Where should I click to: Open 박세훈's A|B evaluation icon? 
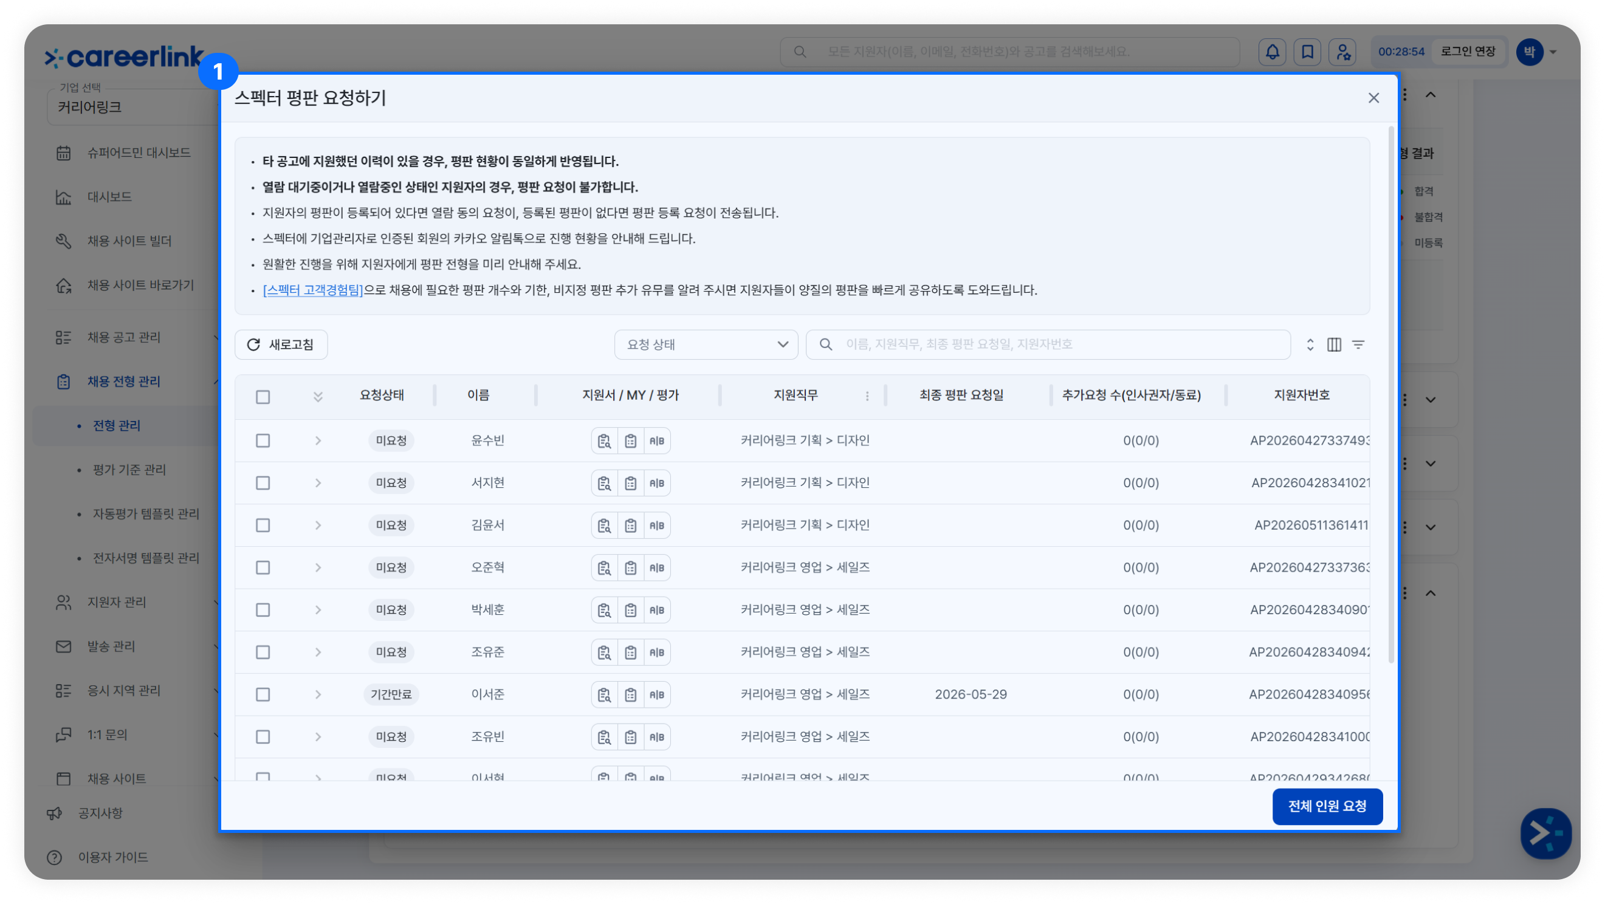pyautogui.click(x=657, y=611)
